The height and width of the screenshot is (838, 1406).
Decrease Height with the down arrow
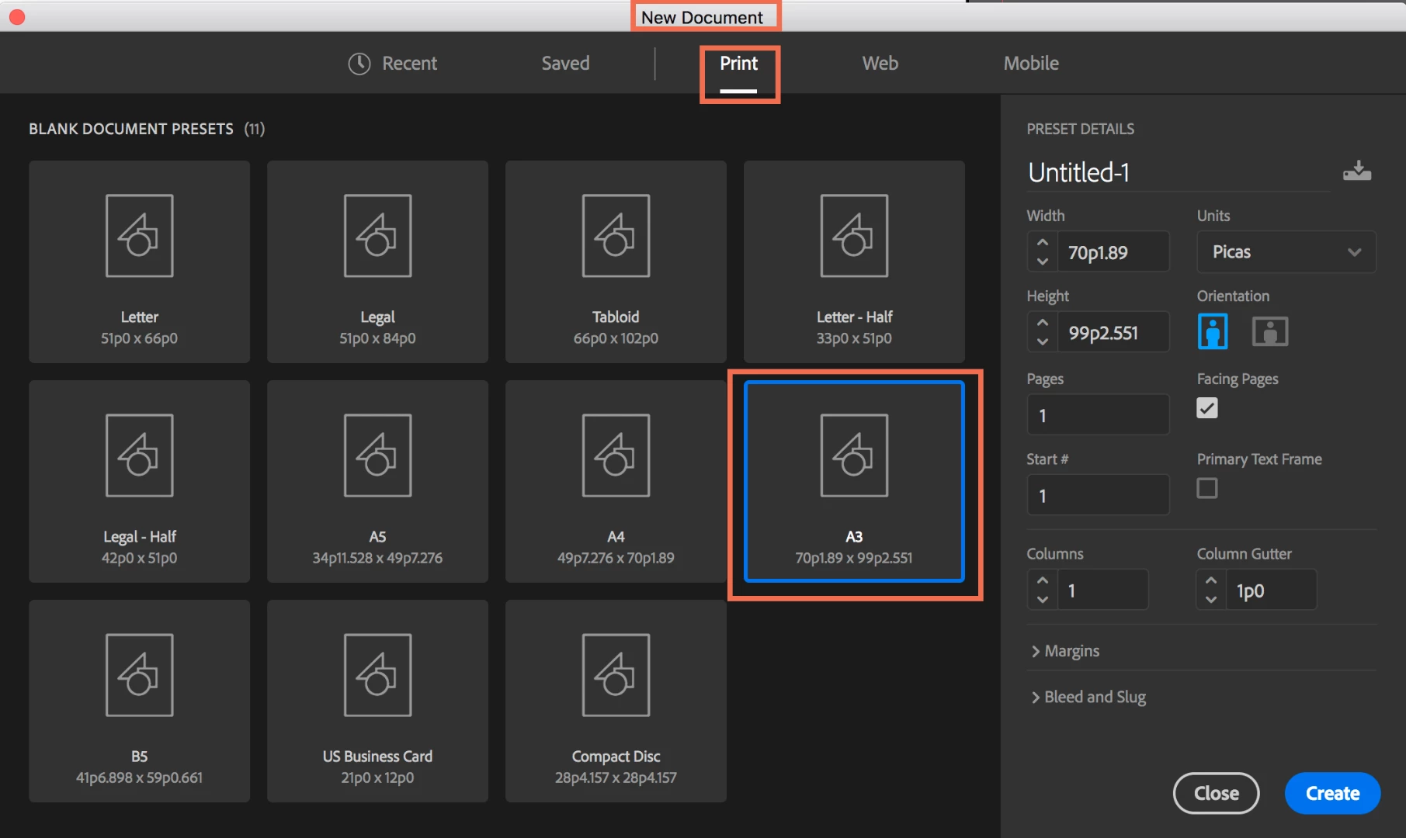1043,342
